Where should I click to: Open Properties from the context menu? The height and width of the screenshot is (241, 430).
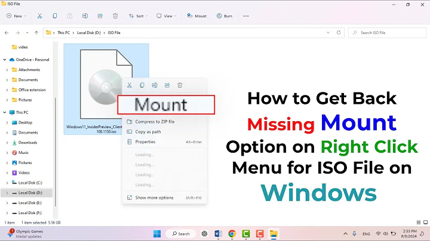pos(165,142)
